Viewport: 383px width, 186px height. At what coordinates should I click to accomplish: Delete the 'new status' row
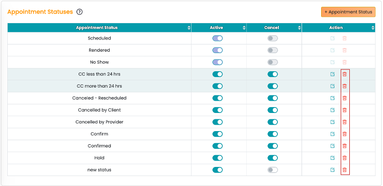click(x=344, y=170)
